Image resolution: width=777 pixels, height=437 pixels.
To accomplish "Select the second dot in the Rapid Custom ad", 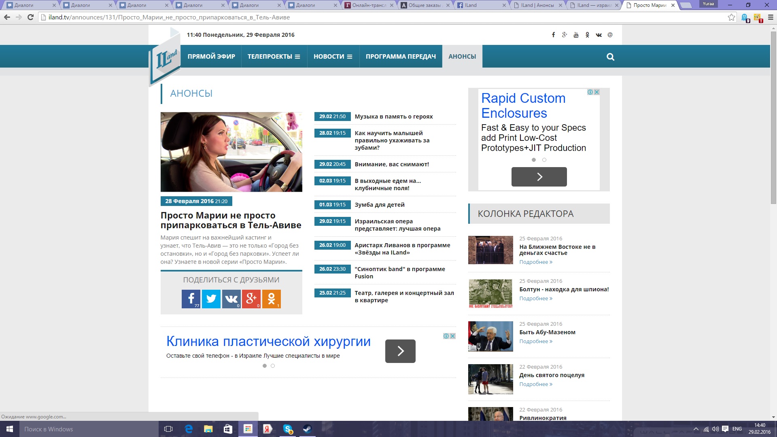I will pyautogui.click(x=544, y=160).
